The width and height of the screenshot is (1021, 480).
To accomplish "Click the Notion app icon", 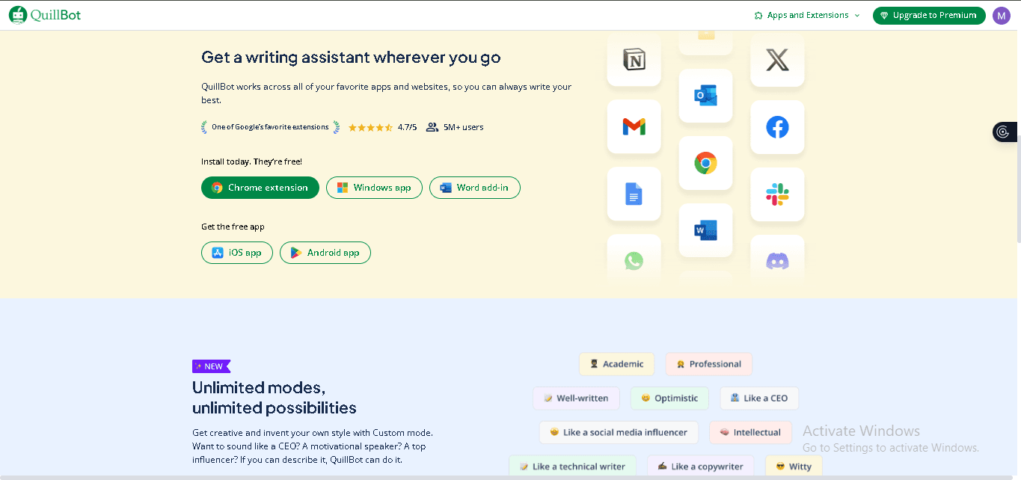I will [634, 60].
